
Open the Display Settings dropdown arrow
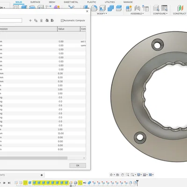point(141,175)
